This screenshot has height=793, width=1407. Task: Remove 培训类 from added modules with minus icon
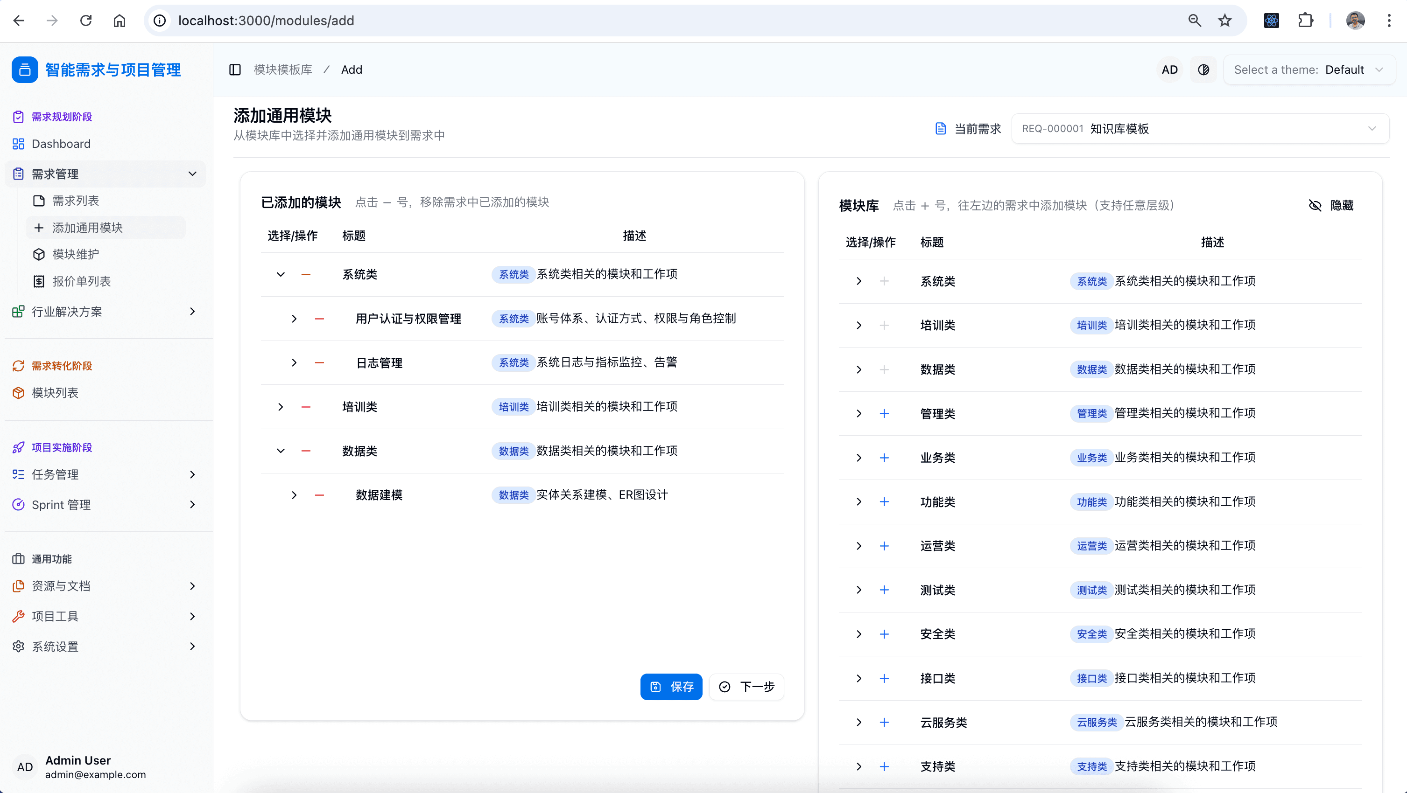tap(306, 407)
